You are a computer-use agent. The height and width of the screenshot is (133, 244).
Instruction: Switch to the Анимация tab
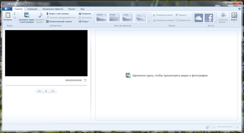[x=32, y=9]
